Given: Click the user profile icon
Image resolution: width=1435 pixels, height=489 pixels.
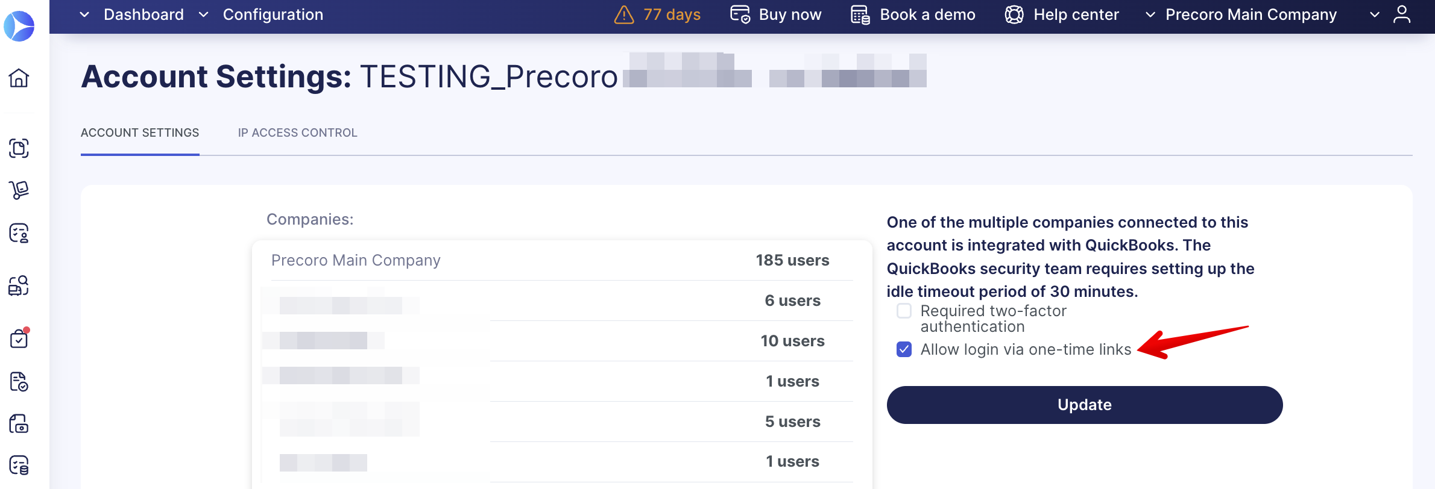Looking at the screenshot, I should click(x=1402, y=14).
